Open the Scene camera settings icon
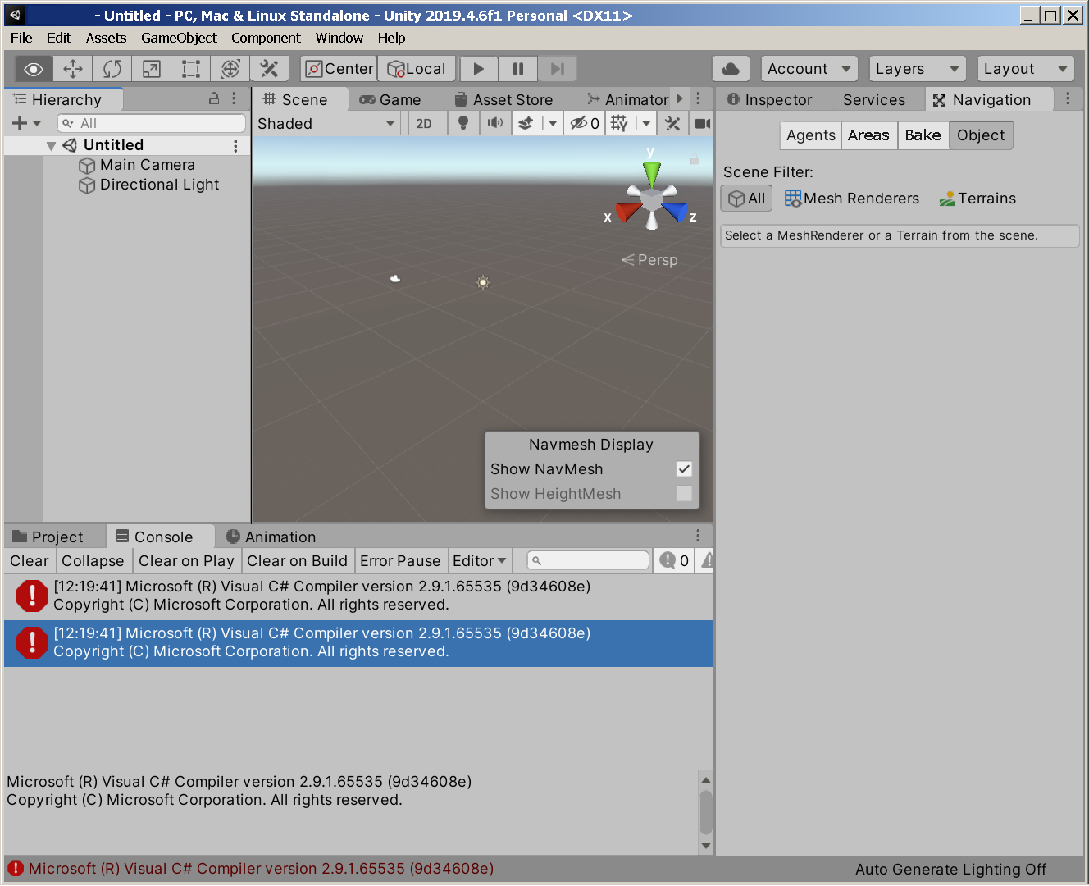 (x=703, y=124)
